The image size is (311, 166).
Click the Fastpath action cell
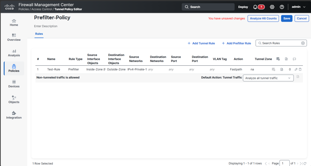click(236, 69)
